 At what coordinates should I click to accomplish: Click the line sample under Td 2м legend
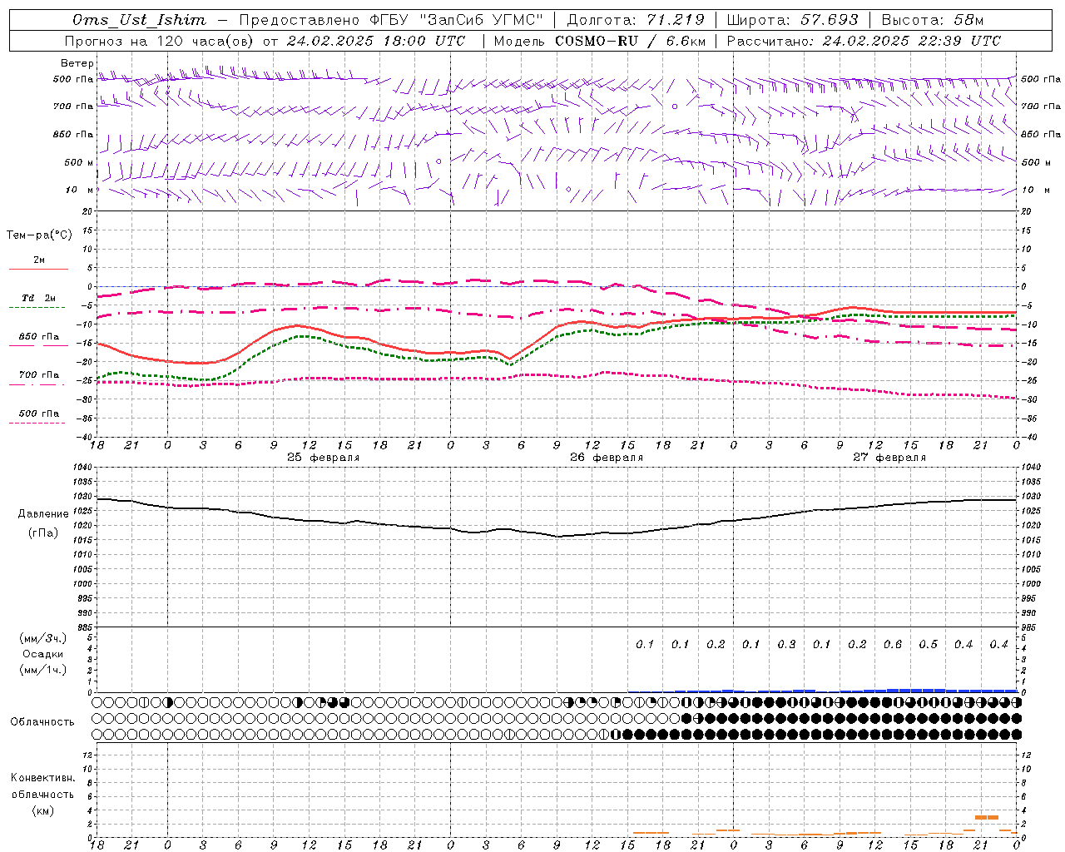click(x=37, y=308)
